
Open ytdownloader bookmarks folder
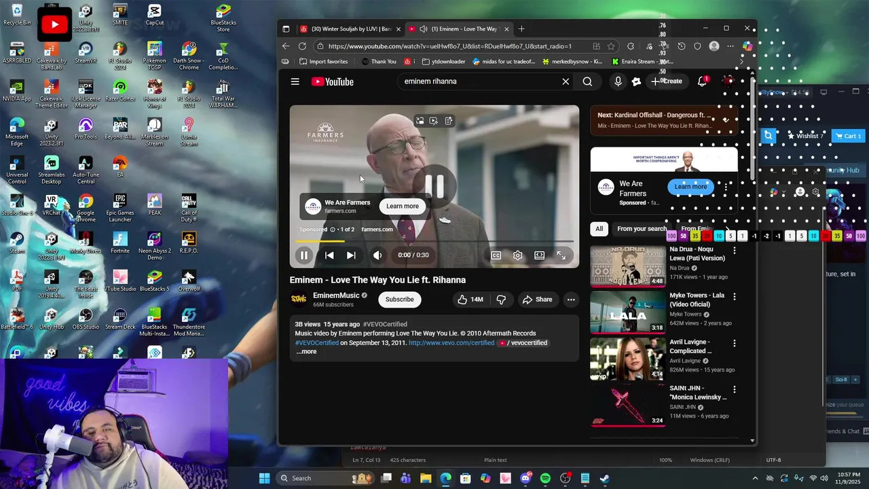tap(444, 61)
